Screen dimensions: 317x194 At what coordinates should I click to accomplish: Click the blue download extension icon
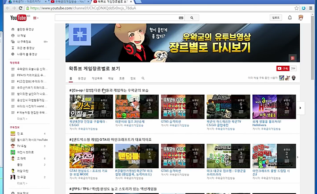click(x=304, y=8)
